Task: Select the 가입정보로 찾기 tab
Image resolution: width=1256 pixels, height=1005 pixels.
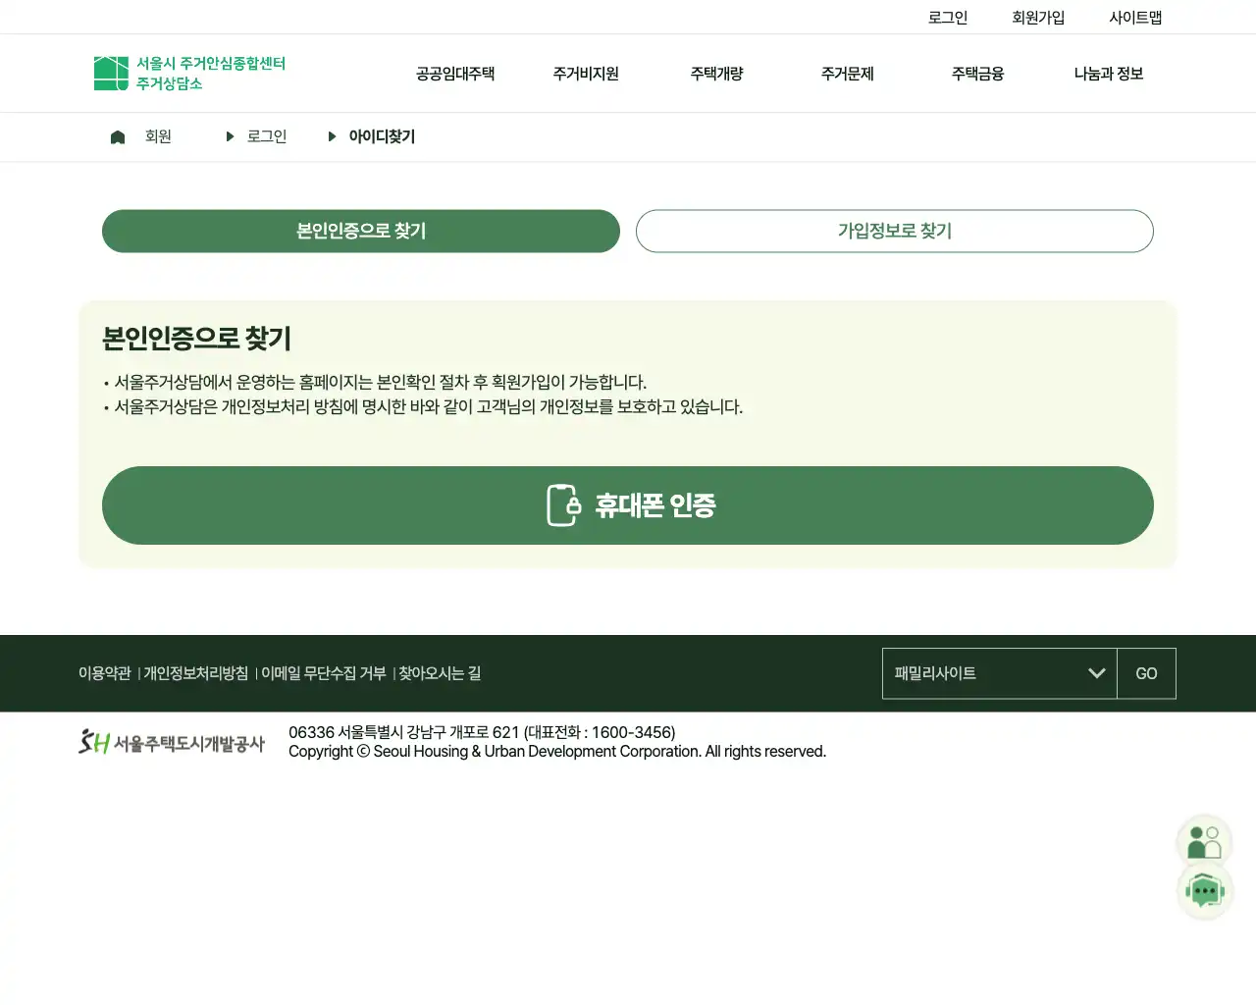Action: pos(894,231)
